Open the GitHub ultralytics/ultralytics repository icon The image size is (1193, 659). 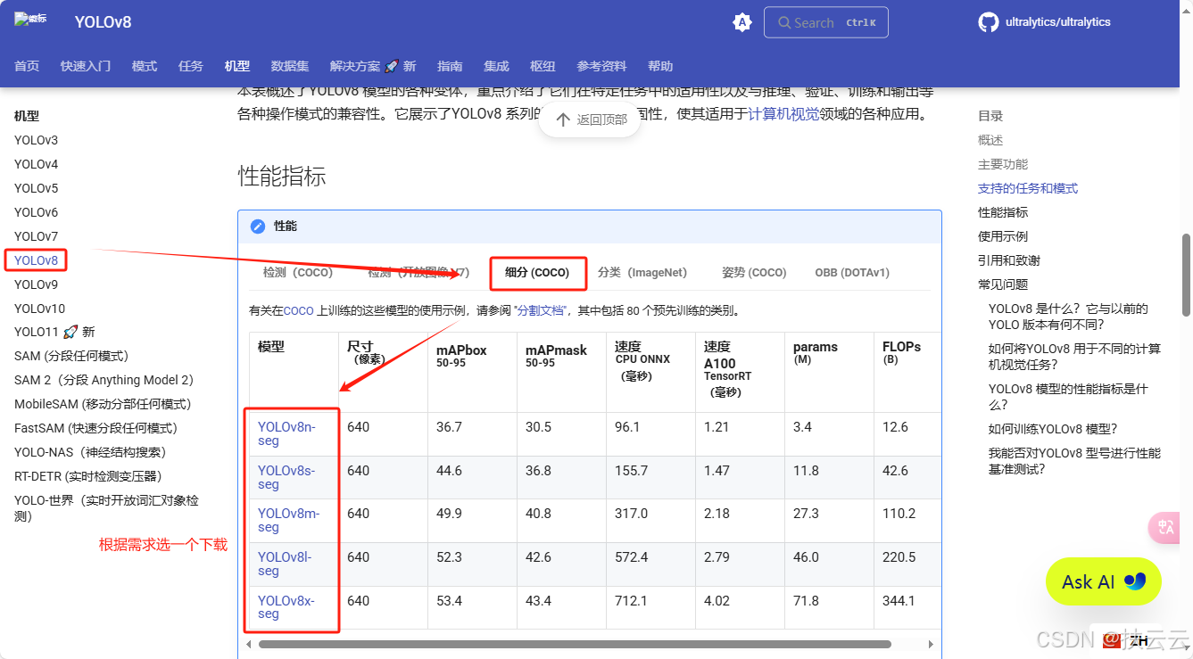click(988, 22)
